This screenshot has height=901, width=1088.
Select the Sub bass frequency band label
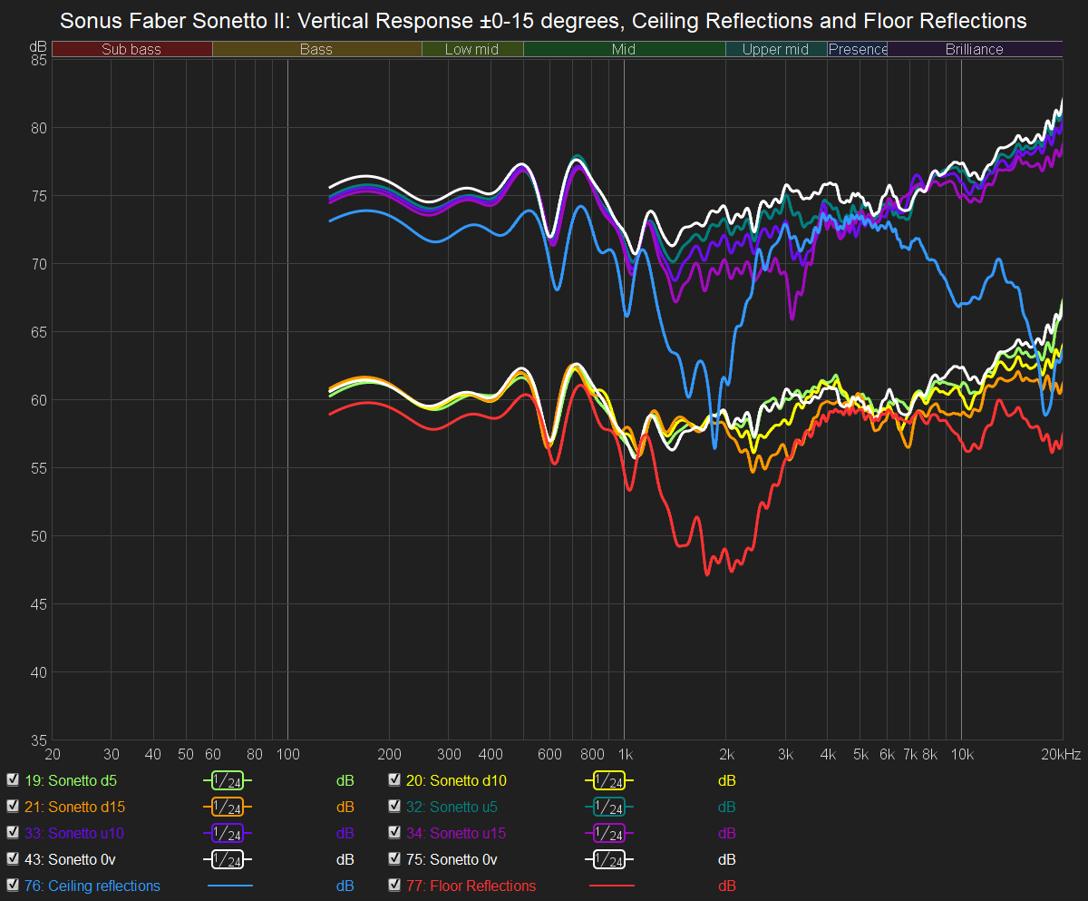(131, 49)
